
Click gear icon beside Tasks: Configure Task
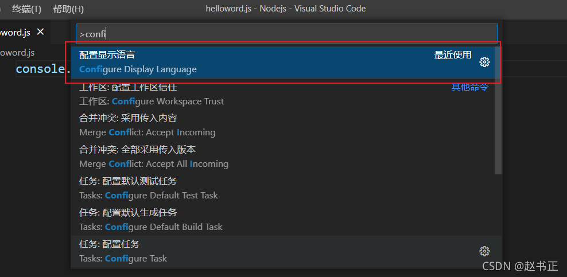coord(484,251)
